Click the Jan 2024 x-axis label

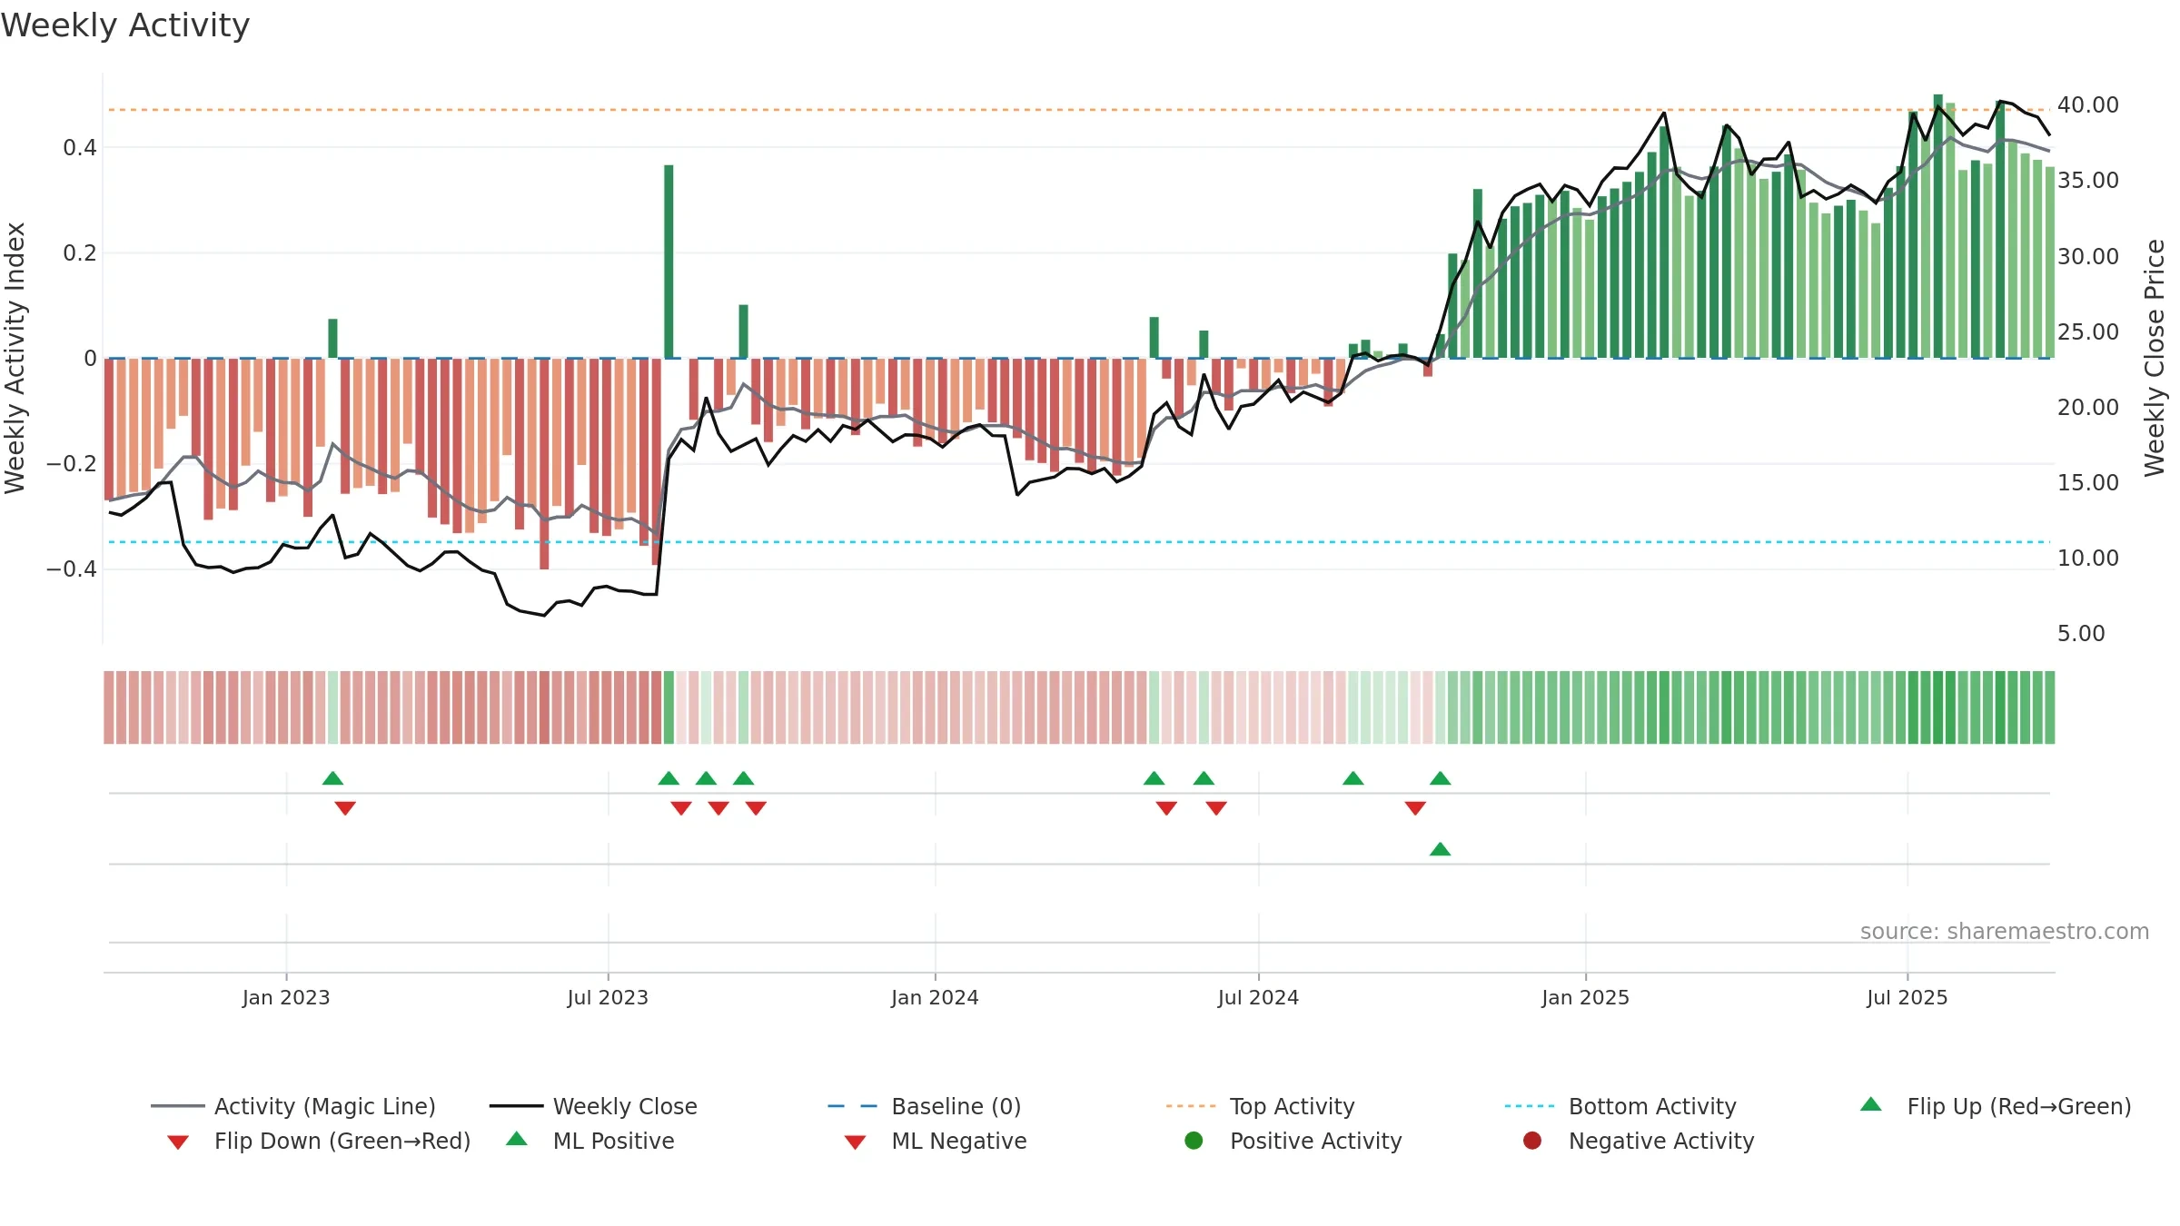click(x=936, y=998)
